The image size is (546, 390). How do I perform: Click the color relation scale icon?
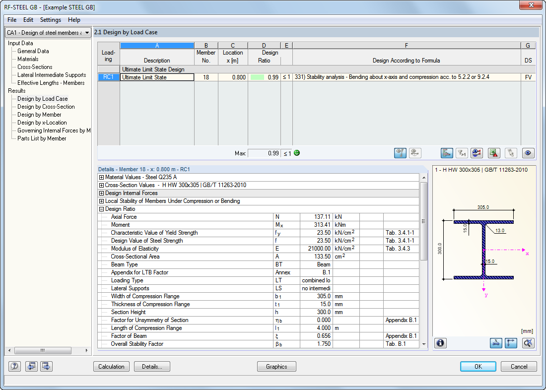point(477,153)
